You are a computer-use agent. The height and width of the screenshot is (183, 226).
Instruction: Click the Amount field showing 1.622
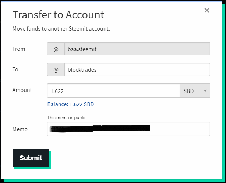click(113, 91)
